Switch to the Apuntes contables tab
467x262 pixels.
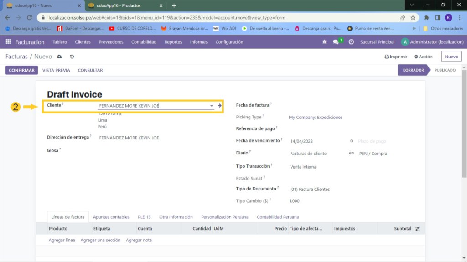[111, 217]
